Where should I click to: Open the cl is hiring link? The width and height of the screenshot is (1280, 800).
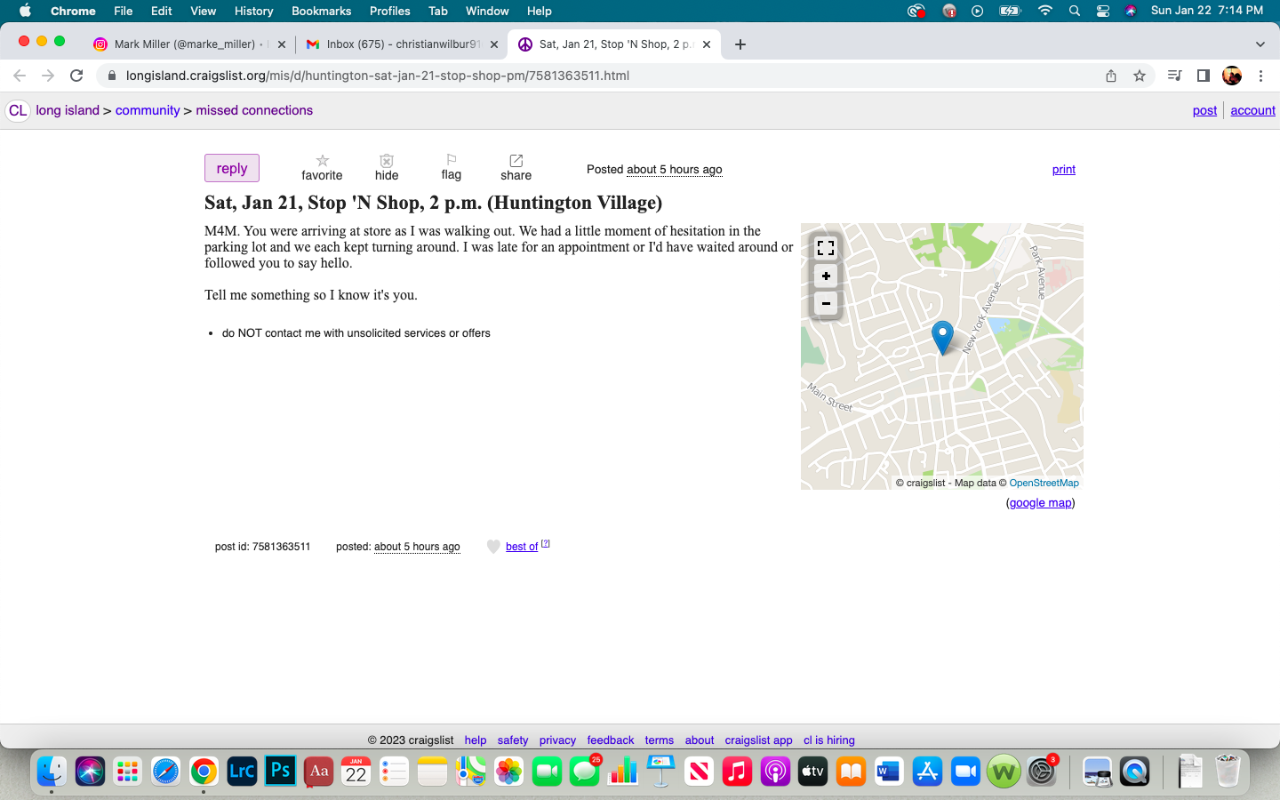pos(829,740)
